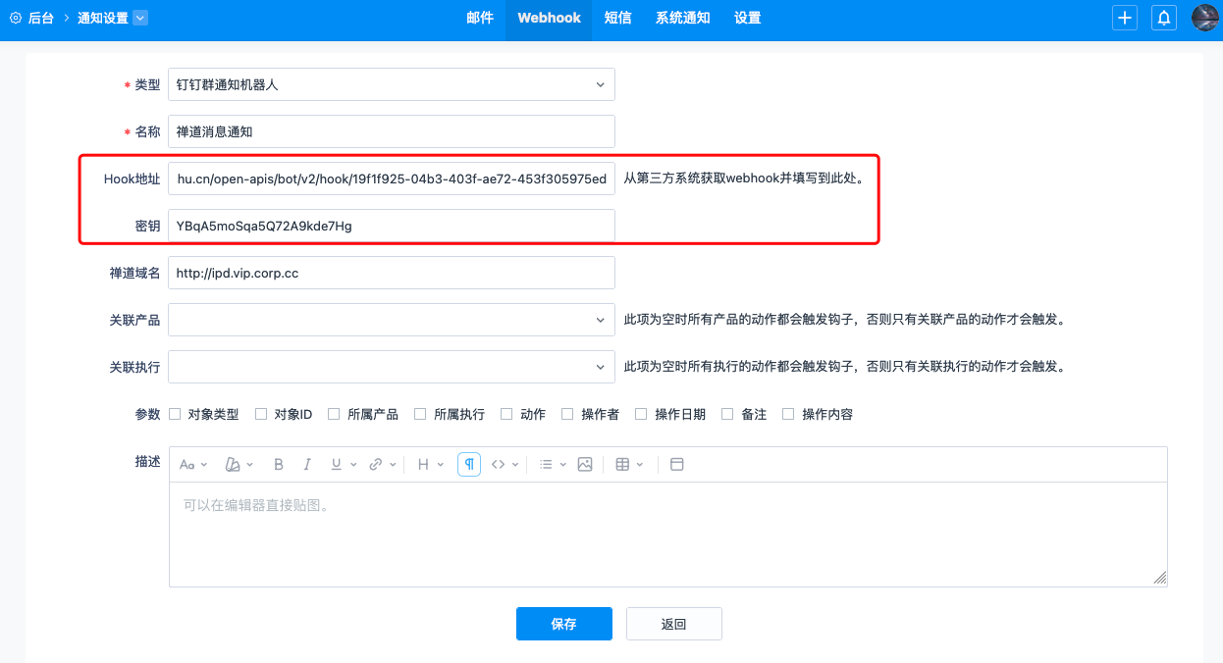Click the 密钥 input field

point(392,226)
